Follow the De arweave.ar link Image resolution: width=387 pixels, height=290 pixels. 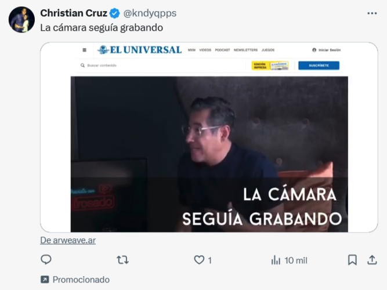click(x=68, y=240)
